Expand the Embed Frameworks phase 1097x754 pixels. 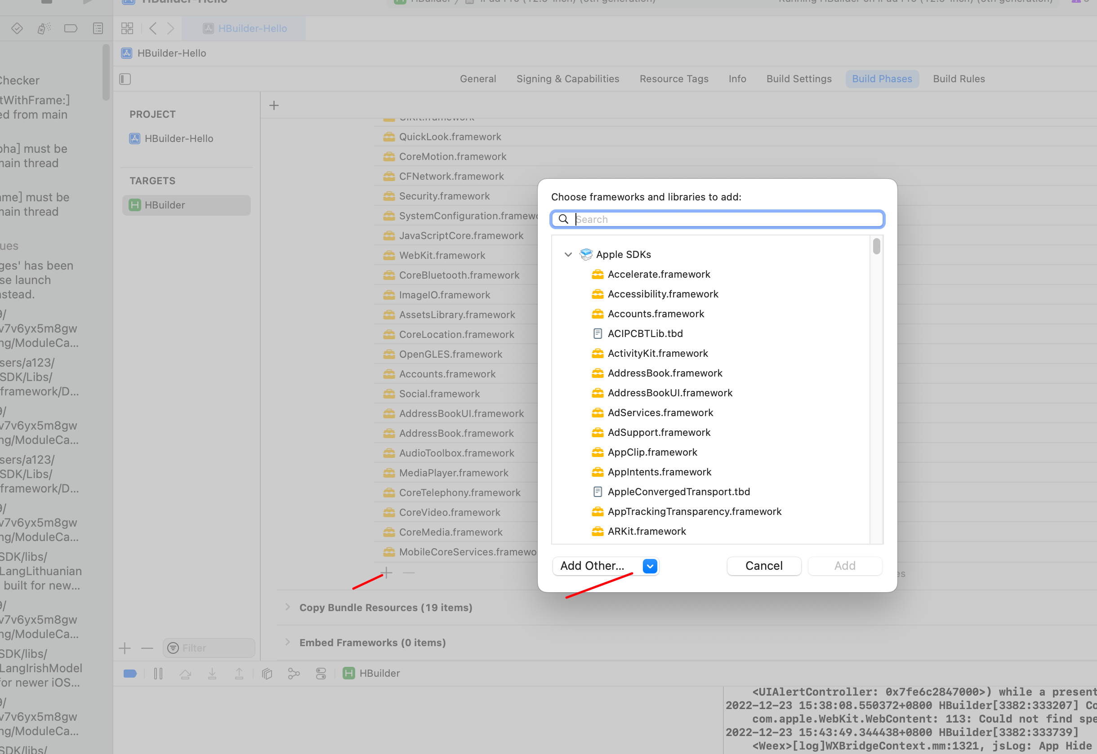click(287, 642)
